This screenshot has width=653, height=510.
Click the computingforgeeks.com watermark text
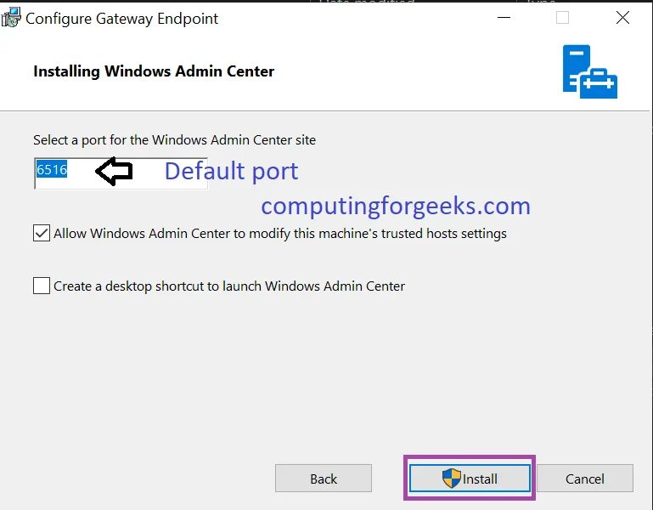click(396, 207)
